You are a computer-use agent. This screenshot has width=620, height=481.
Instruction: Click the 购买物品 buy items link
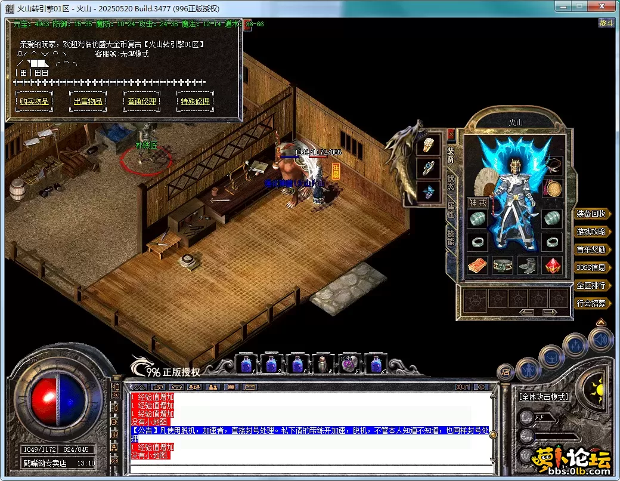pos(34,101)
